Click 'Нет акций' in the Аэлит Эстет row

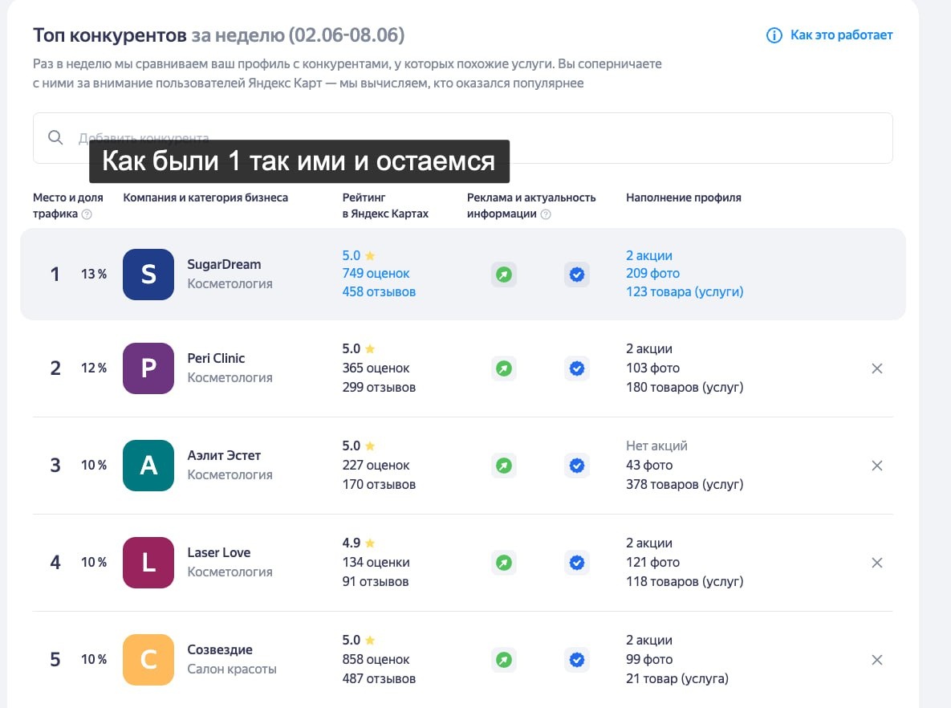656,446
